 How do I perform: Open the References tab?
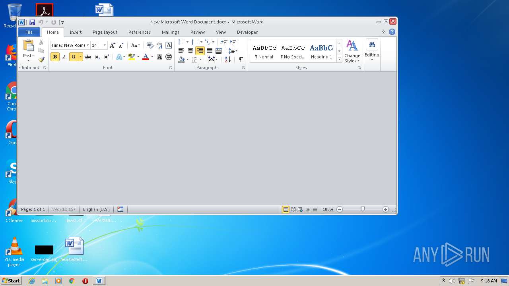[x=140, y=32]
